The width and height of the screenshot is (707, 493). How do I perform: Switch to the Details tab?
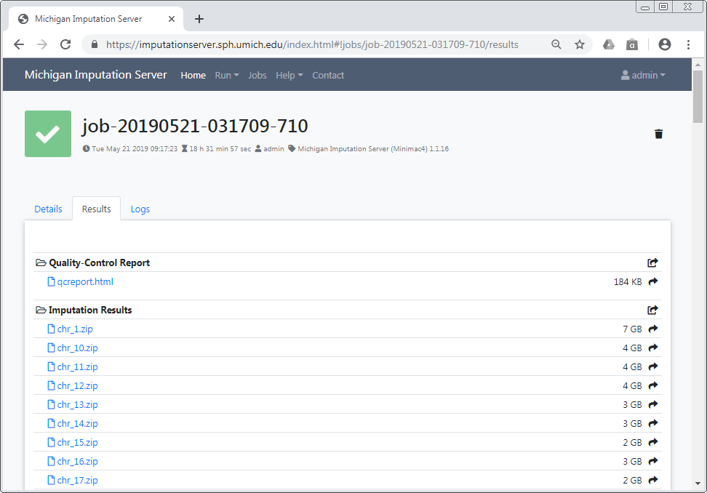tap(49, 209)
